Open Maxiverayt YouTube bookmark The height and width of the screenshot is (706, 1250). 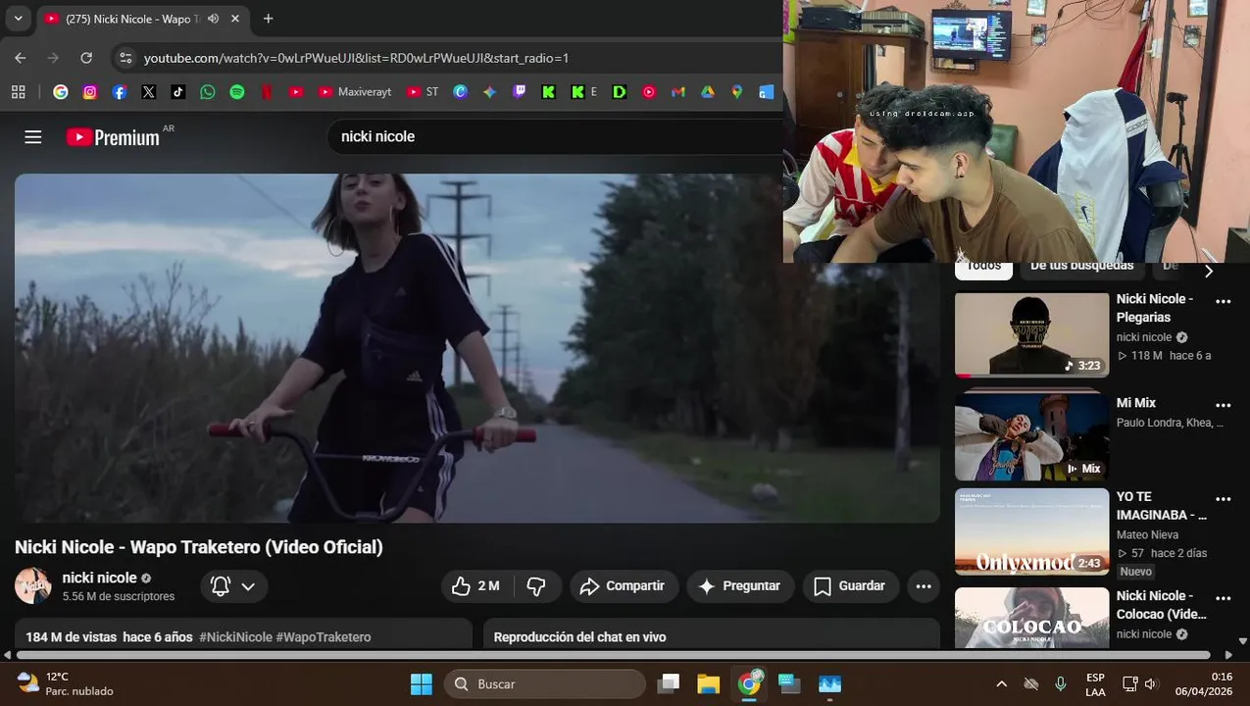(x=355, y=92)
